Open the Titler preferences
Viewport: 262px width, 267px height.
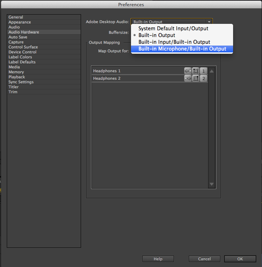[x=44, y=87]
